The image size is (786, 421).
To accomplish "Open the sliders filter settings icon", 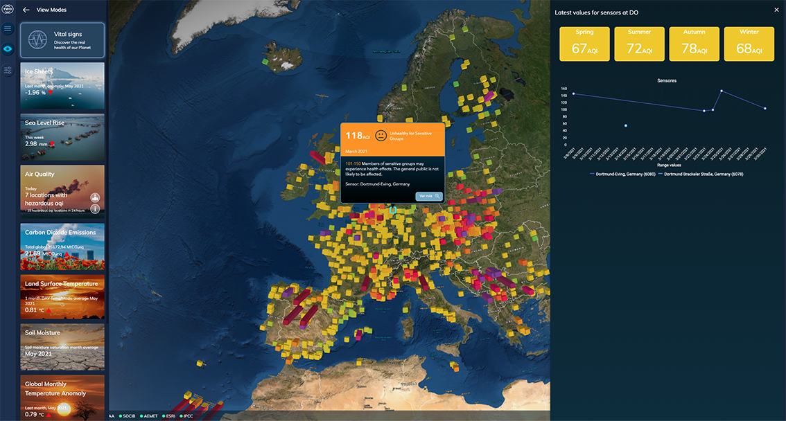I will pyautogui.click(x=8, y=70).
